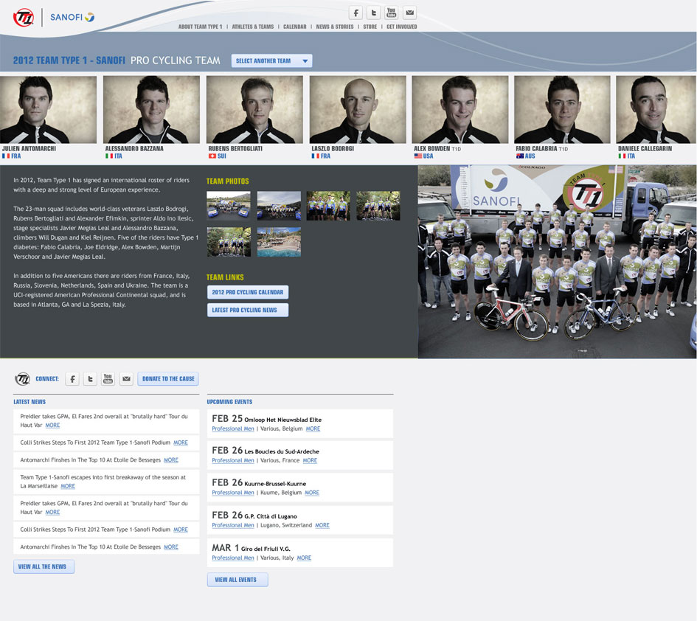Open Facebook icon in top header

[x=356, y=13]
